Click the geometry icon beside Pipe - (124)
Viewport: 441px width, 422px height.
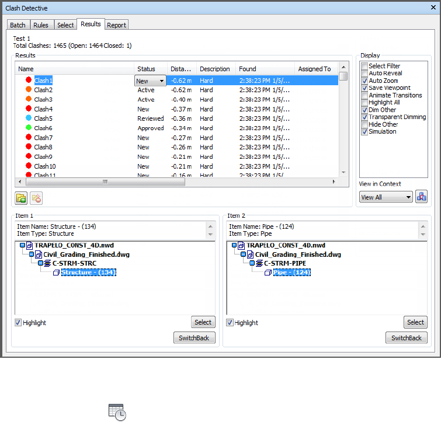[x=268, y=273]
